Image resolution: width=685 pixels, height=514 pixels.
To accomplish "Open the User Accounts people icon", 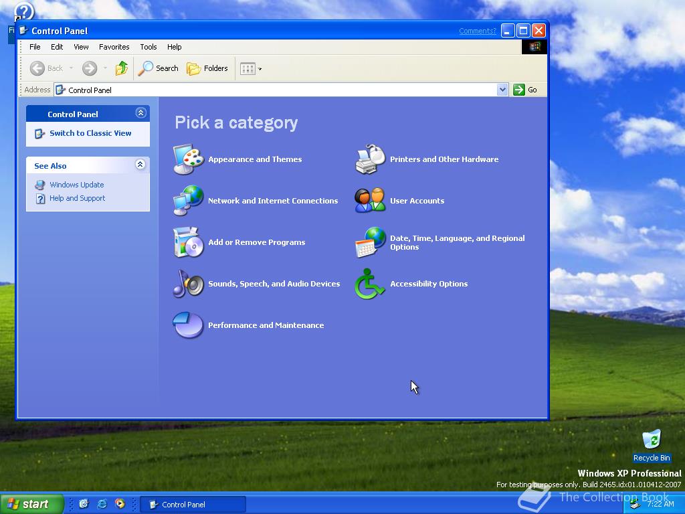I will click(x=370, y=201).
